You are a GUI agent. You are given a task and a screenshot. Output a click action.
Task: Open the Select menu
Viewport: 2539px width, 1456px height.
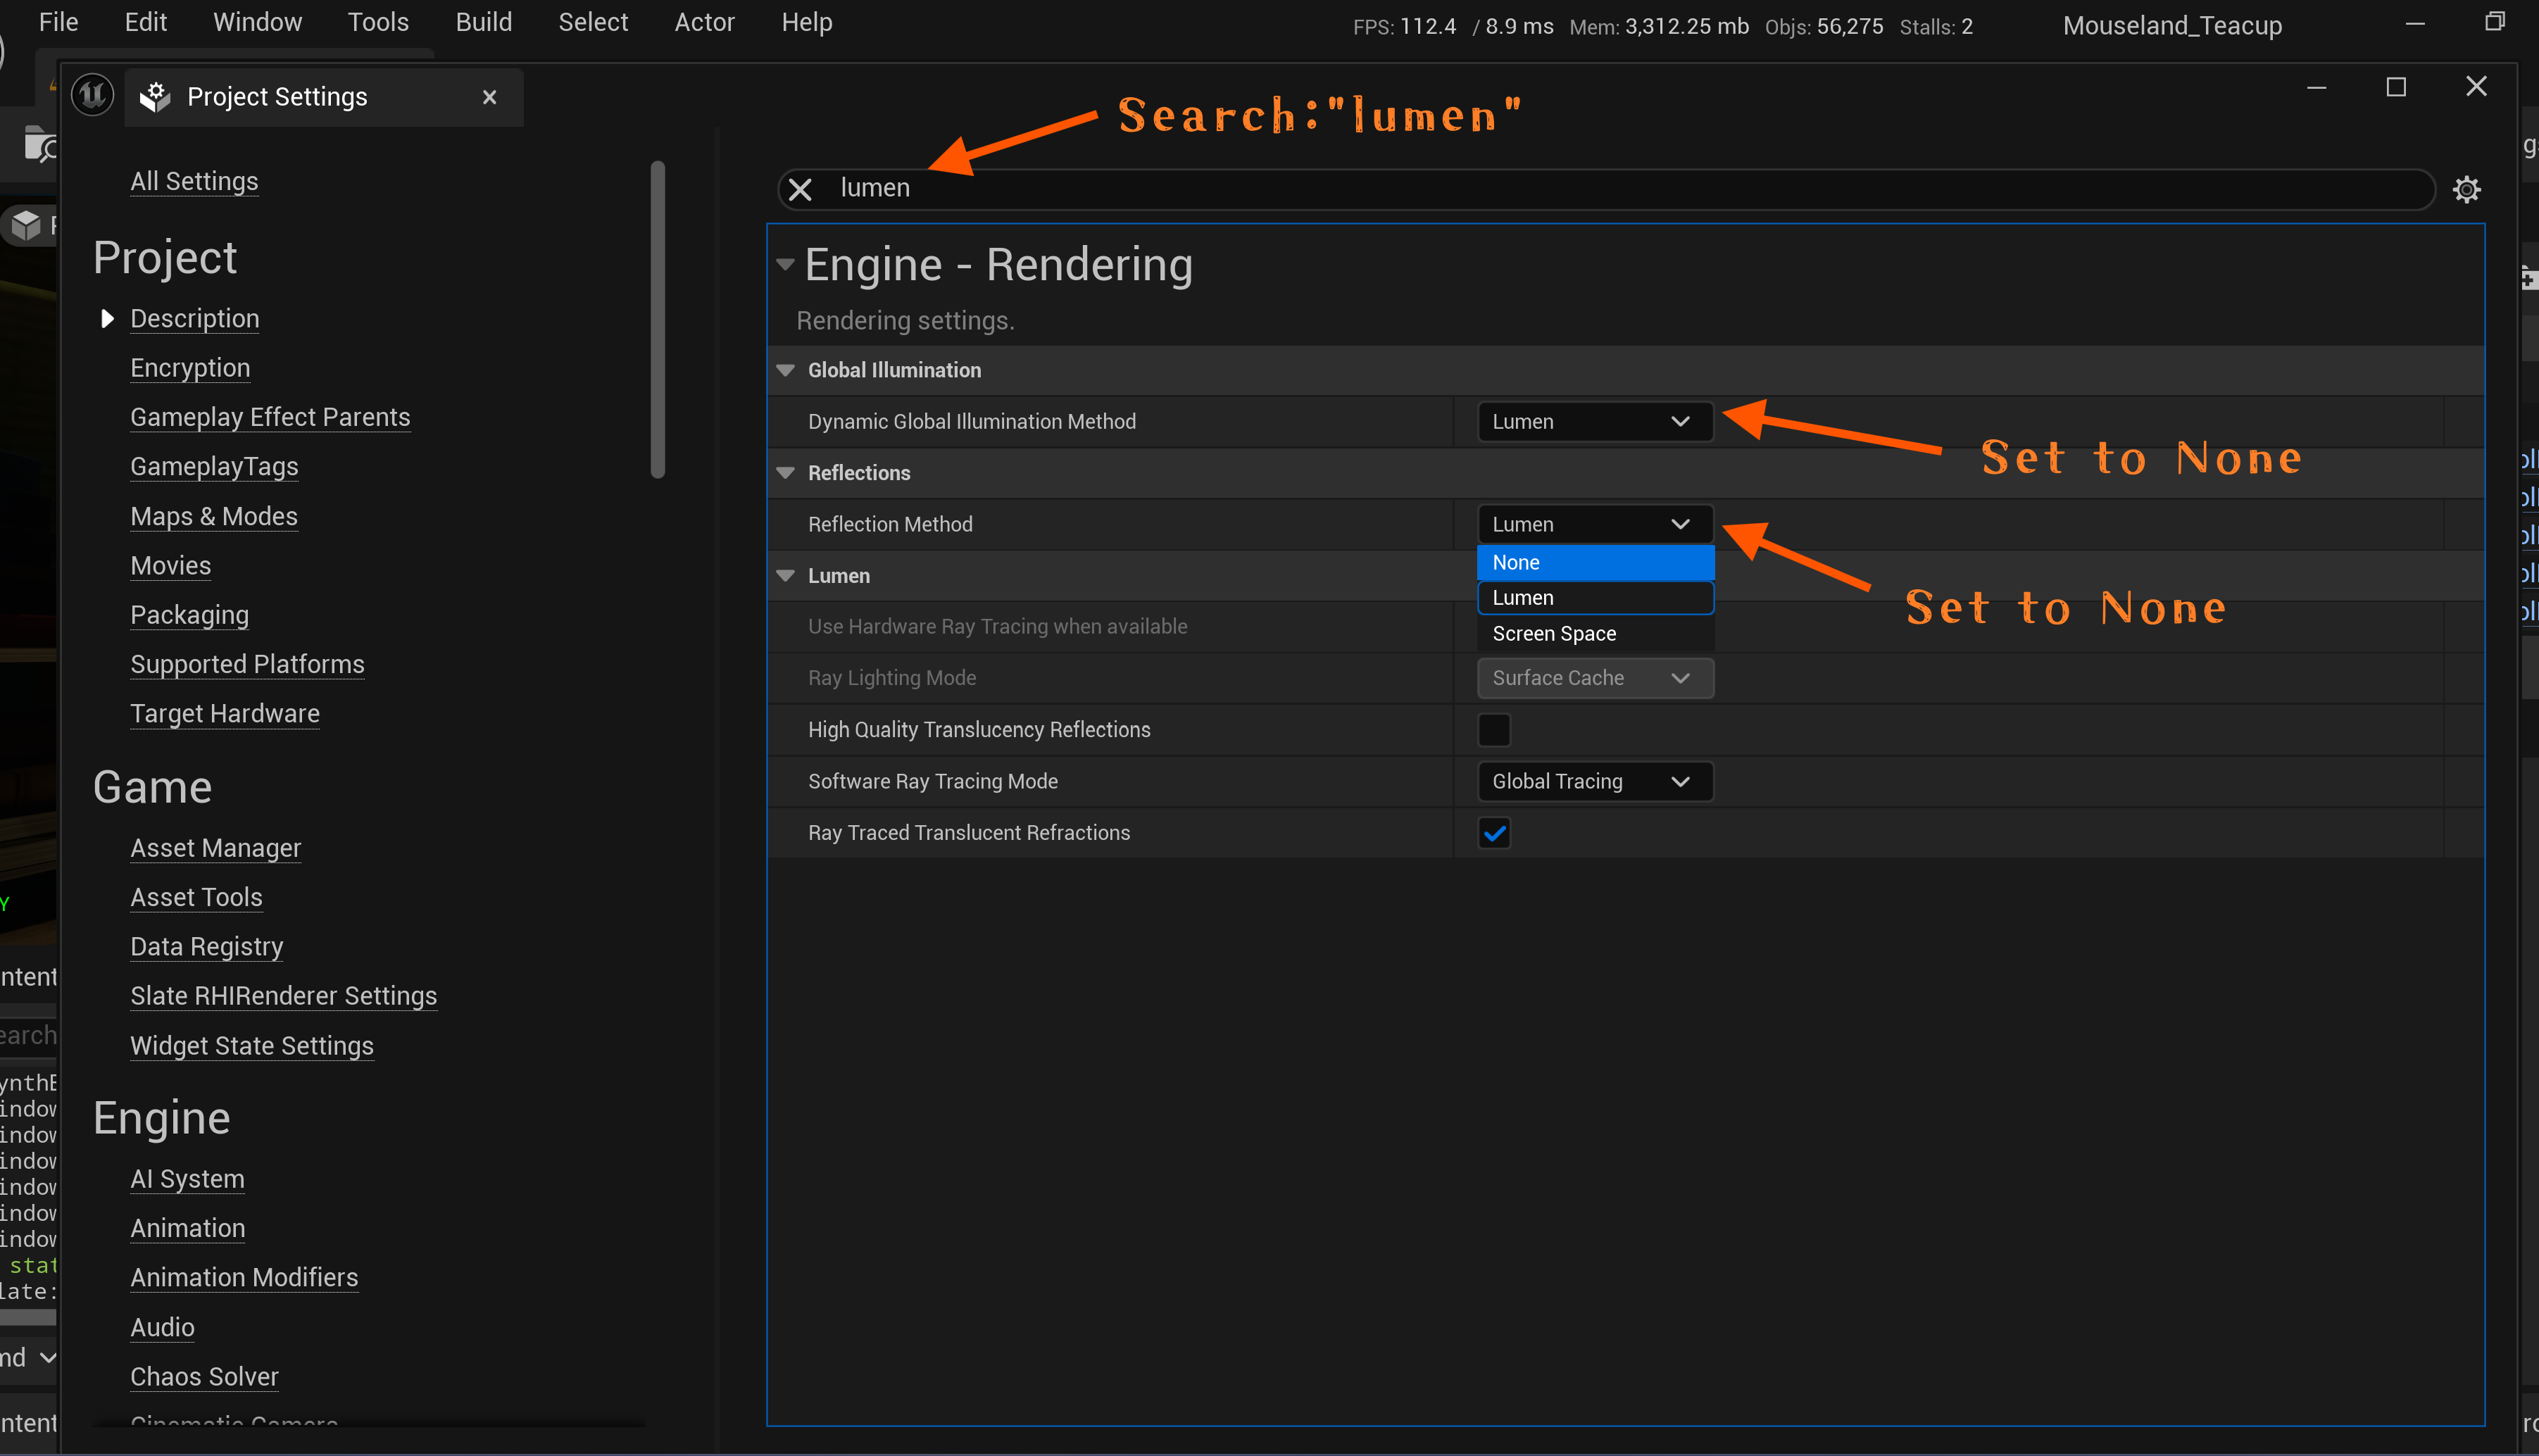593,22
